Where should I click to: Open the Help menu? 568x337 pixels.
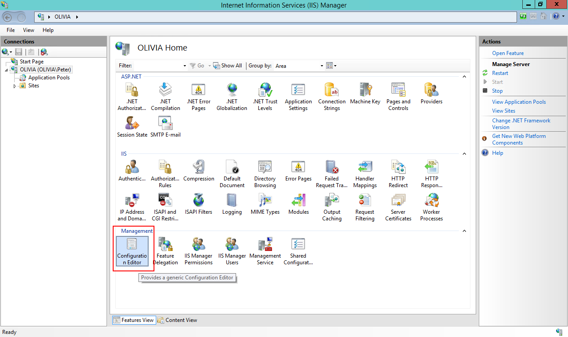tap(48, 30)
